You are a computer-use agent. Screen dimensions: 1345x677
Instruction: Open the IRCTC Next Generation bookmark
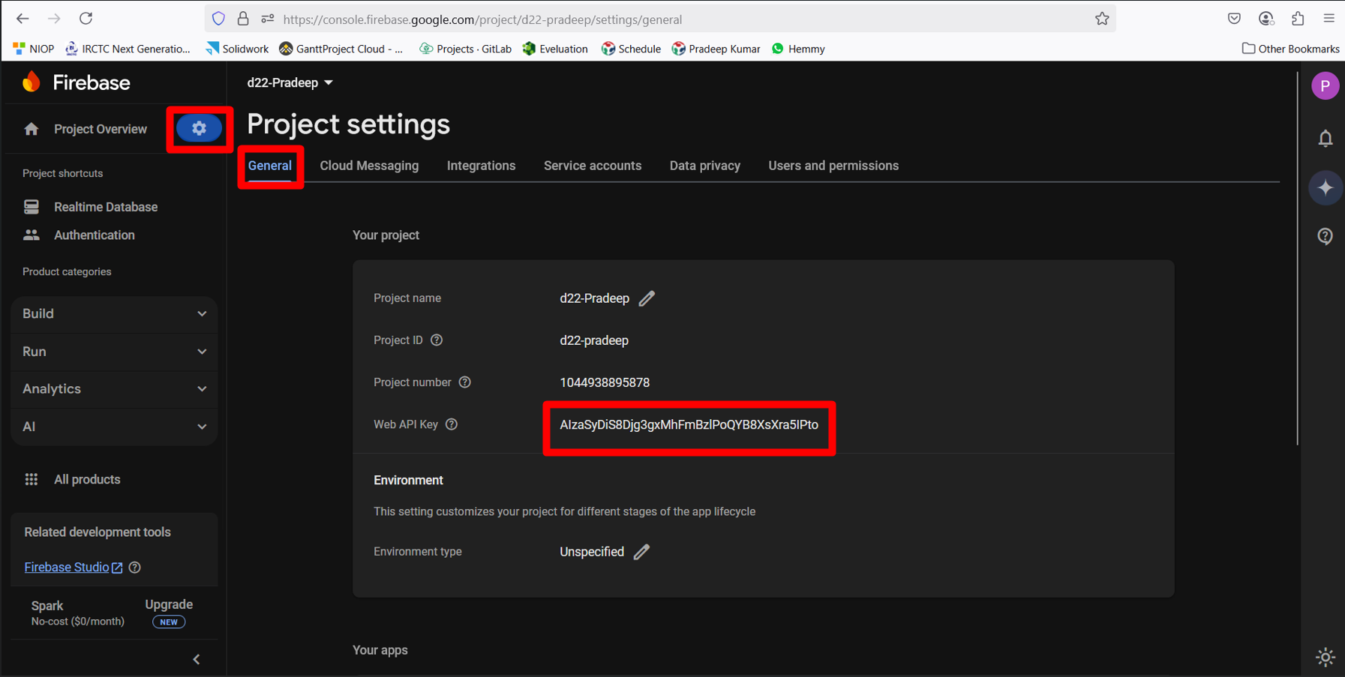(128, 49)
